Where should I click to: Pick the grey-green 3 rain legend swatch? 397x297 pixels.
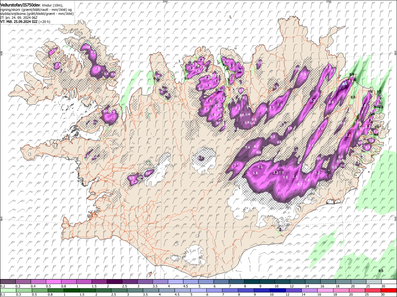click(135, 291)
